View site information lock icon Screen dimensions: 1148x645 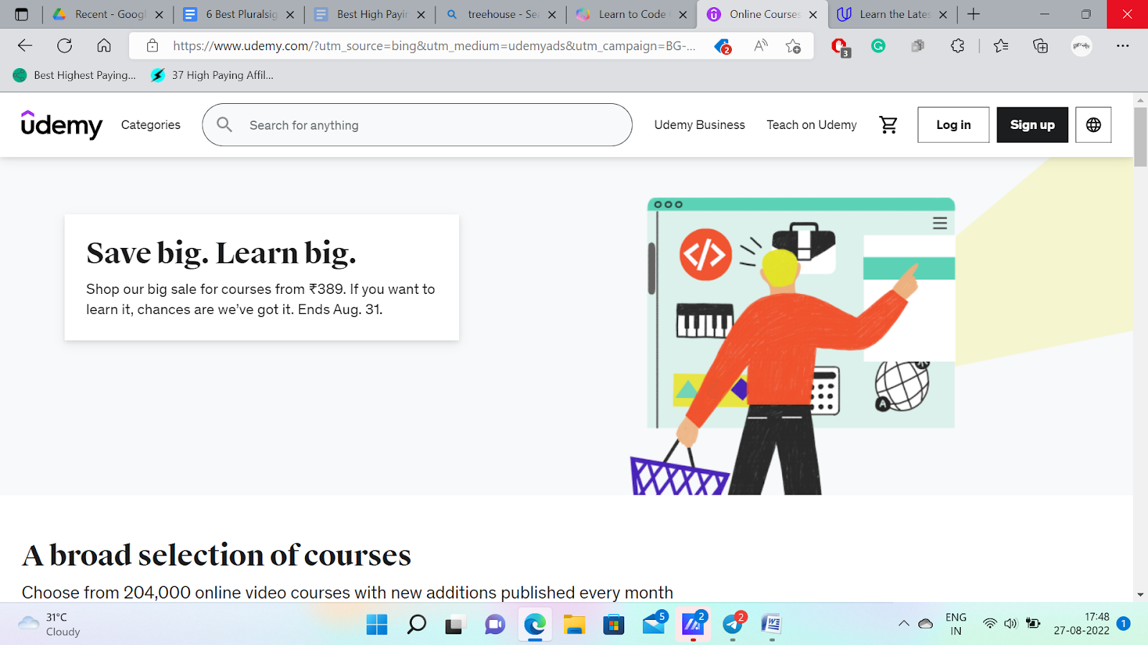(152, 46)
